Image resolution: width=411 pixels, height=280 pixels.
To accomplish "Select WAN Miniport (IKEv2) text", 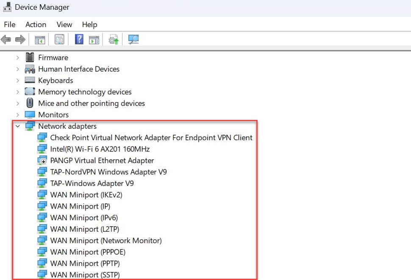I will 86,195.
